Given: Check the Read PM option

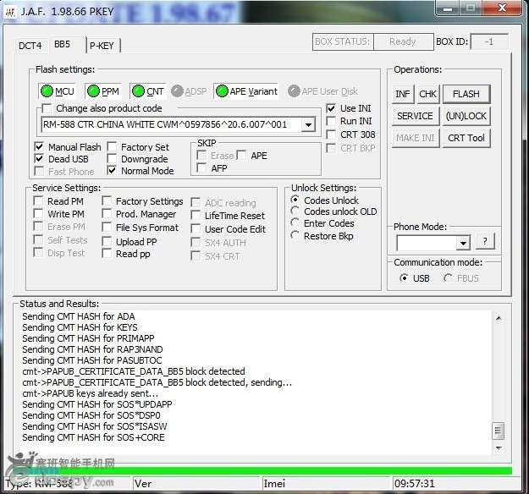Looking at the screenshot, I should 38,201.
